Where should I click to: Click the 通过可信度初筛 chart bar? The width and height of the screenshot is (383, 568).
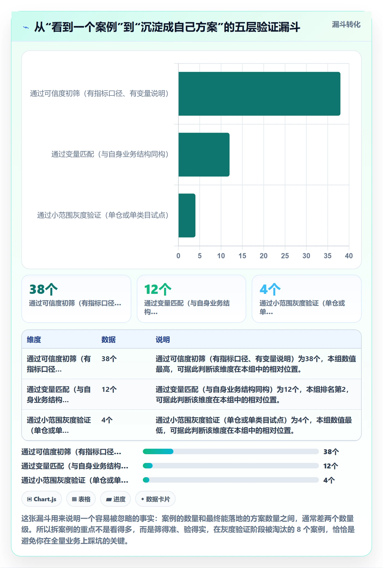(x=259, y=94)
